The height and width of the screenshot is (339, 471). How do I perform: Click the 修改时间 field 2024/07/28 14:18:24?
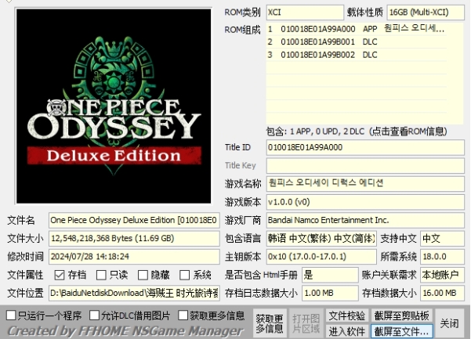[134, 257]
